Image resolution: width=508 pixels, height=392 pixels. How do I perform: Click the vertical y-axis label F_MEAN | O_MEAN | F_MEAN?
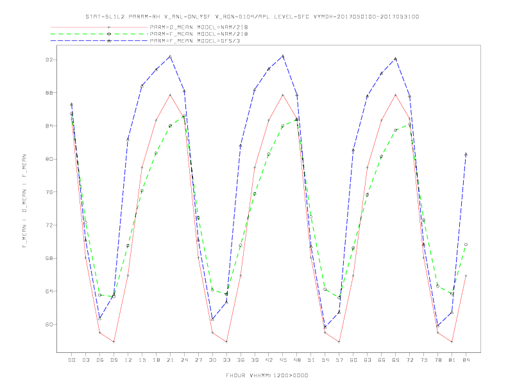tap(24, 201)
